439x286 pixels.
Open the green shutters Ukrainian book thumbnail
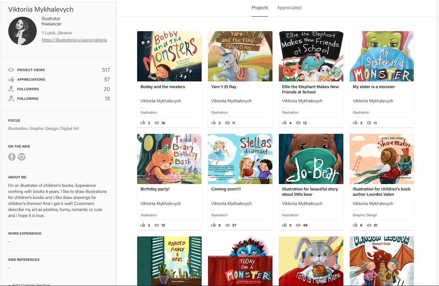(x=169, y=261)
